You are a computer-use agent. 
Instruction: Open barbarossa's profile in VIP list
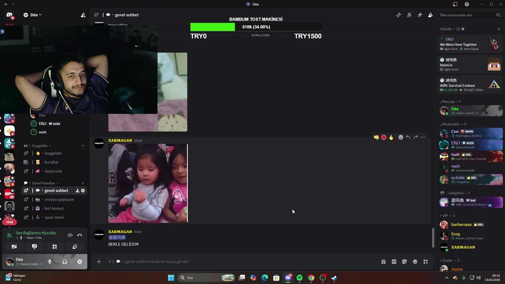tap(470, 224)
